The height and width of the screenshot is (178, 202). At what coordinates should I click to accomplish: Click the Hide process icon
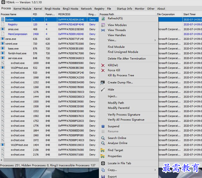pos(103,89)
